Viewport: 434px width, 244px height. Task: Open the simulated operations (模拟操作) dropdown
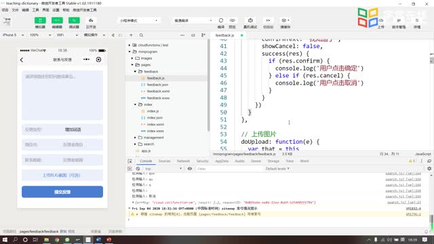pos(94,35)
